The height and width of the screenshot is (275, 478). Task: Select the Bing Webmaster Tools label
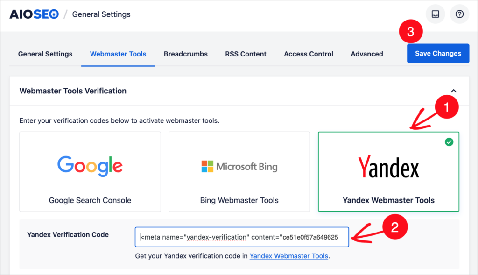coord(239,200)
